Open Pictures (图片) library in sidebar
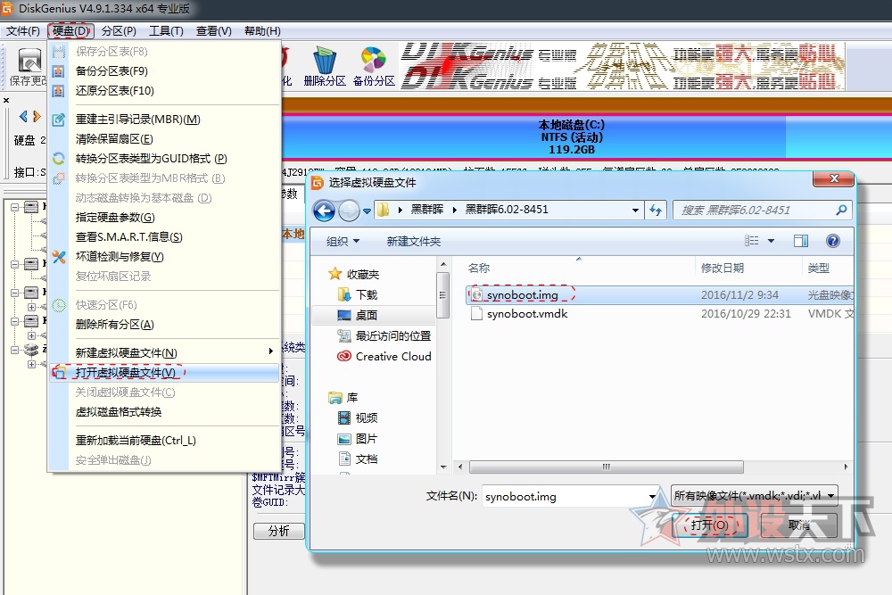The image size is (892, 595). tap(358, 439)
